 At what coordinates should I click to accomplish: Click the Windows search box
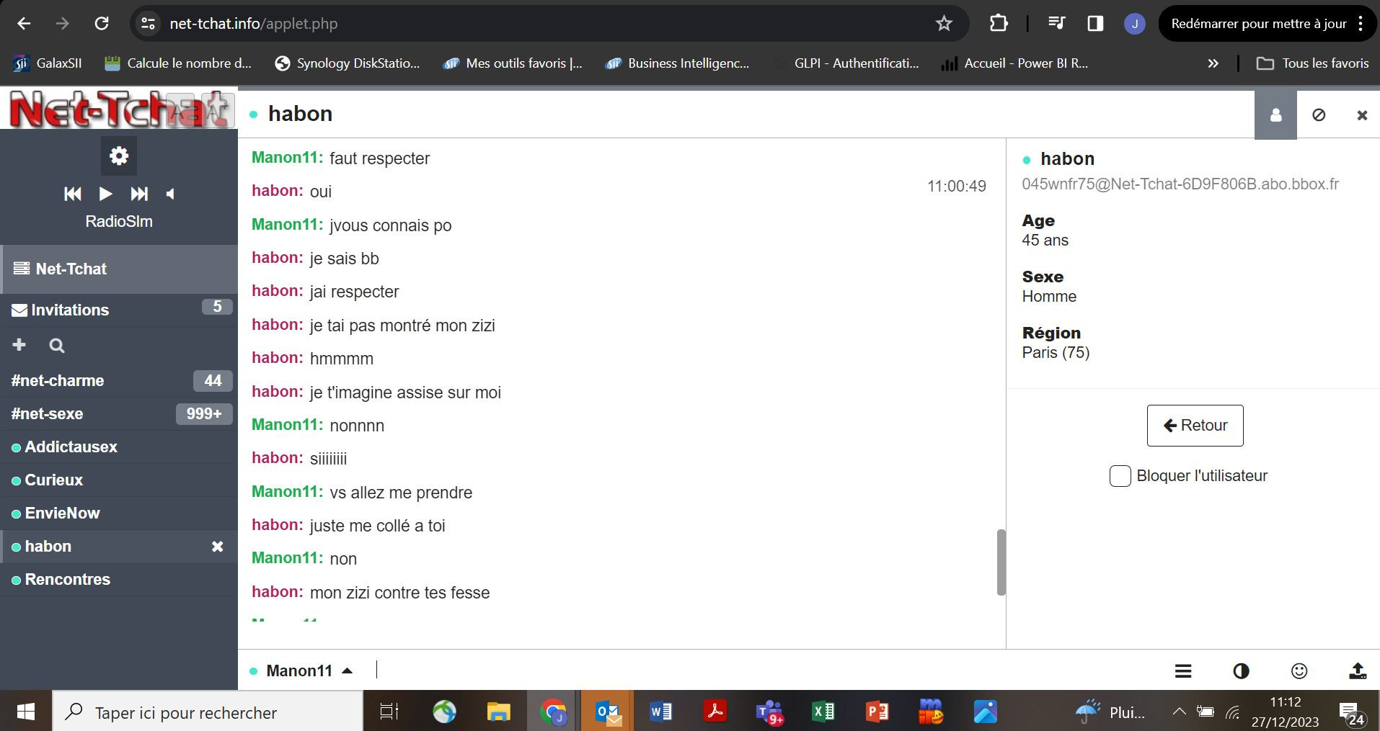click(208, 712)
